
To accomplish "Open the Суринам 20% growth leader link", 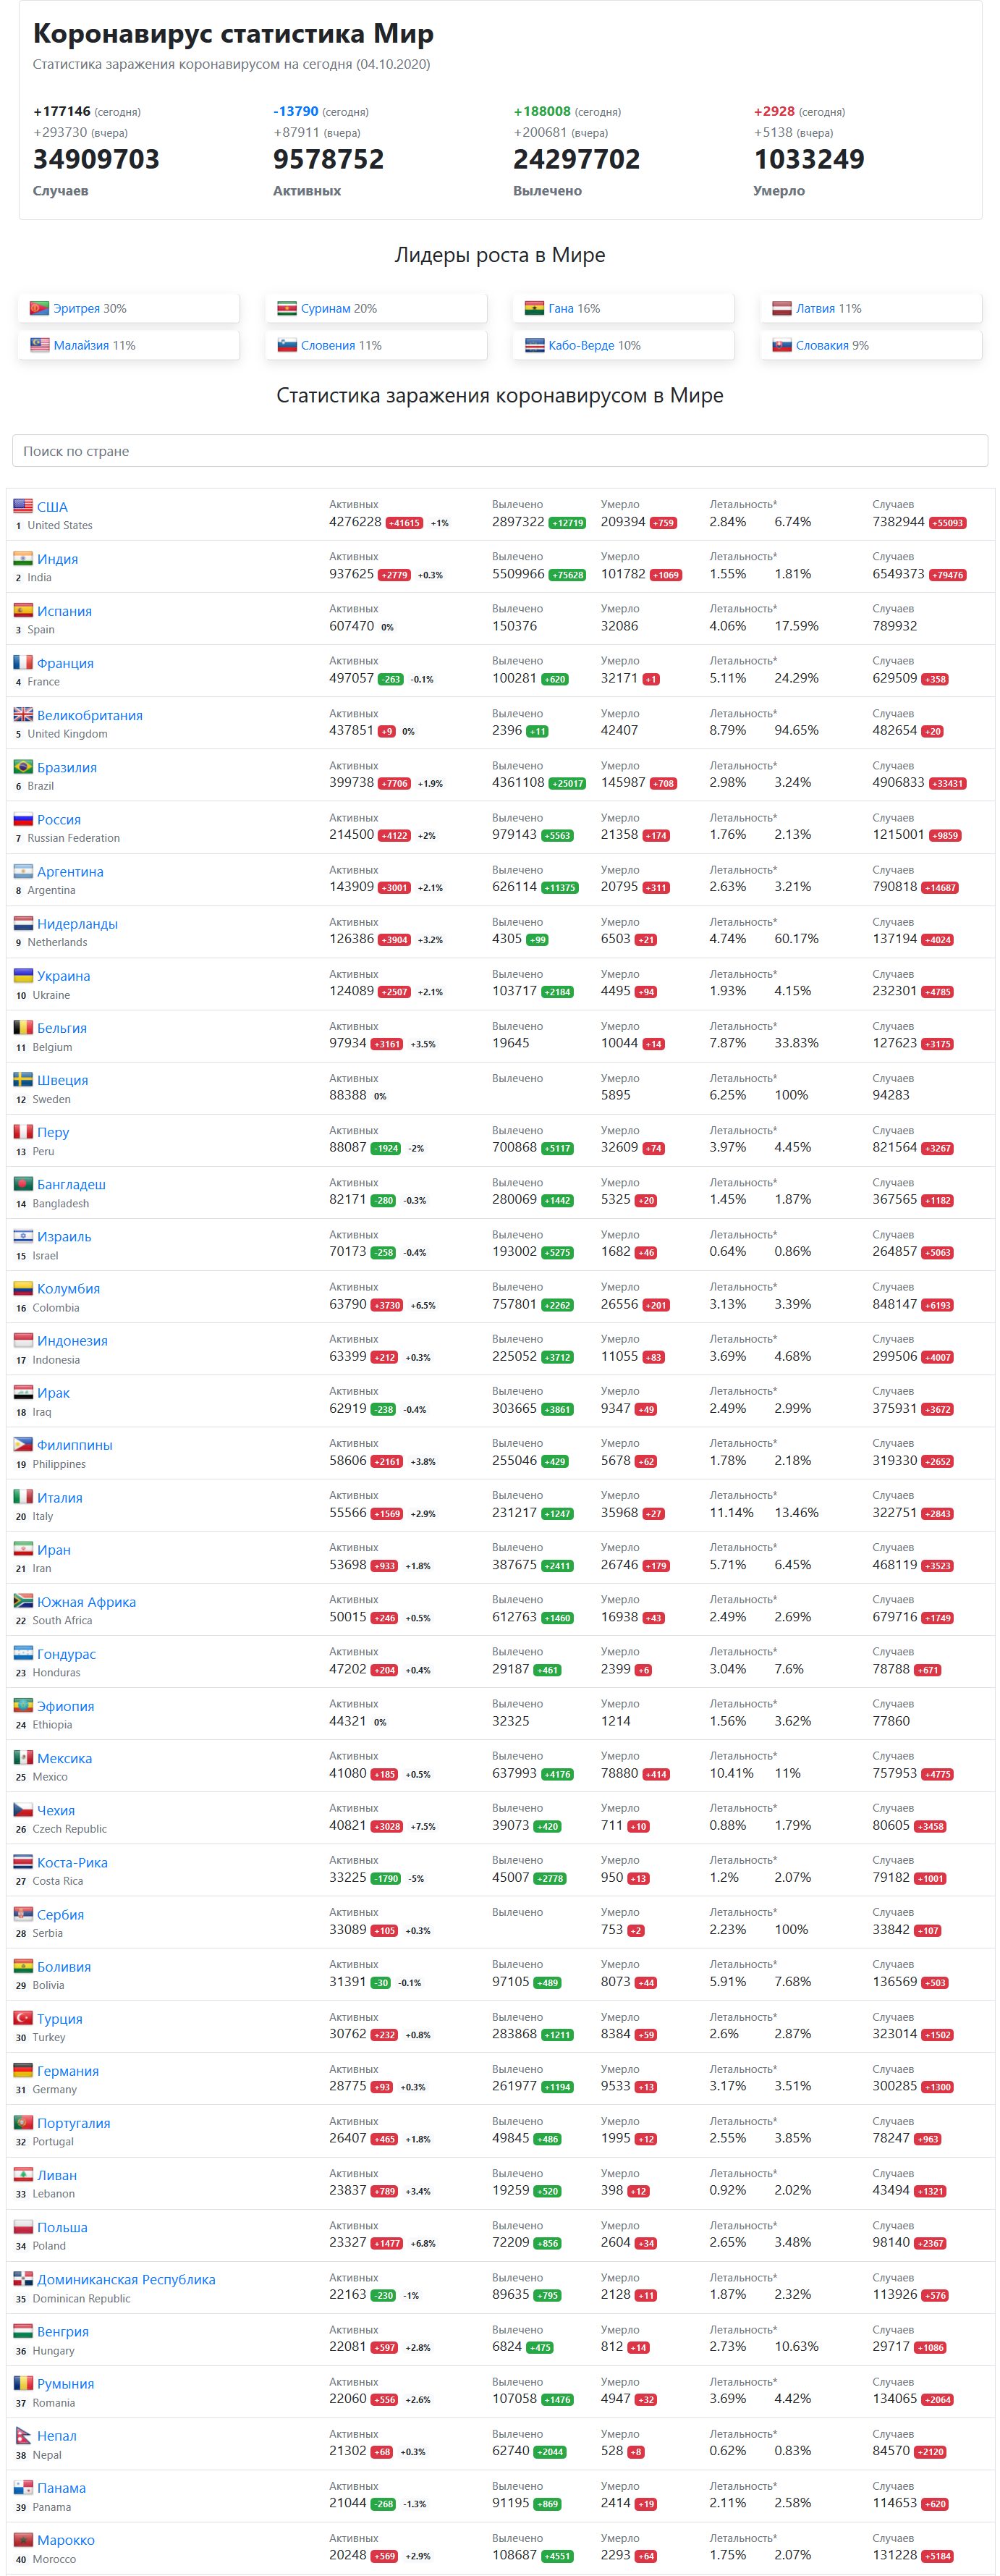I will coord(339,308).
